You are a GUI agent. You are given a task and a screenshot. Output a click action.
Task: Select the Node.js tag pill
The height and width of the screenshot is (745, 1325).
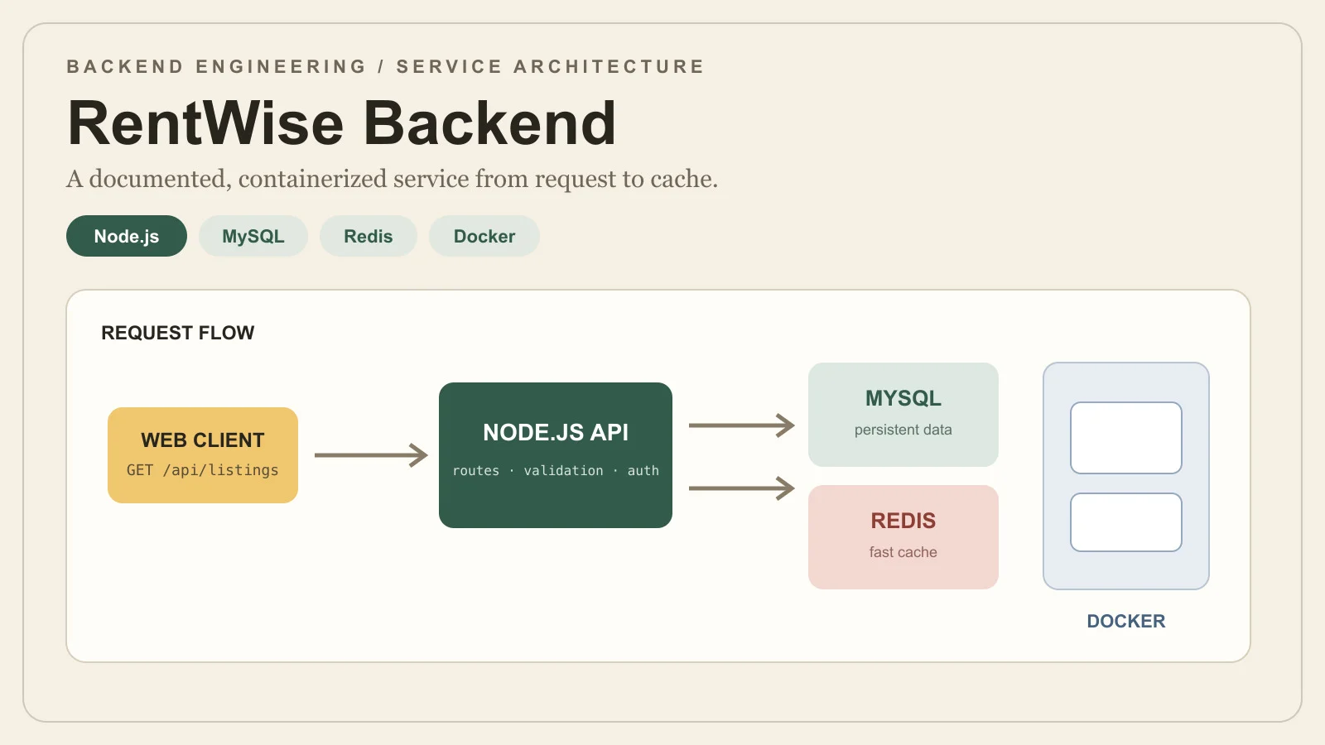[x=127, y=236]
